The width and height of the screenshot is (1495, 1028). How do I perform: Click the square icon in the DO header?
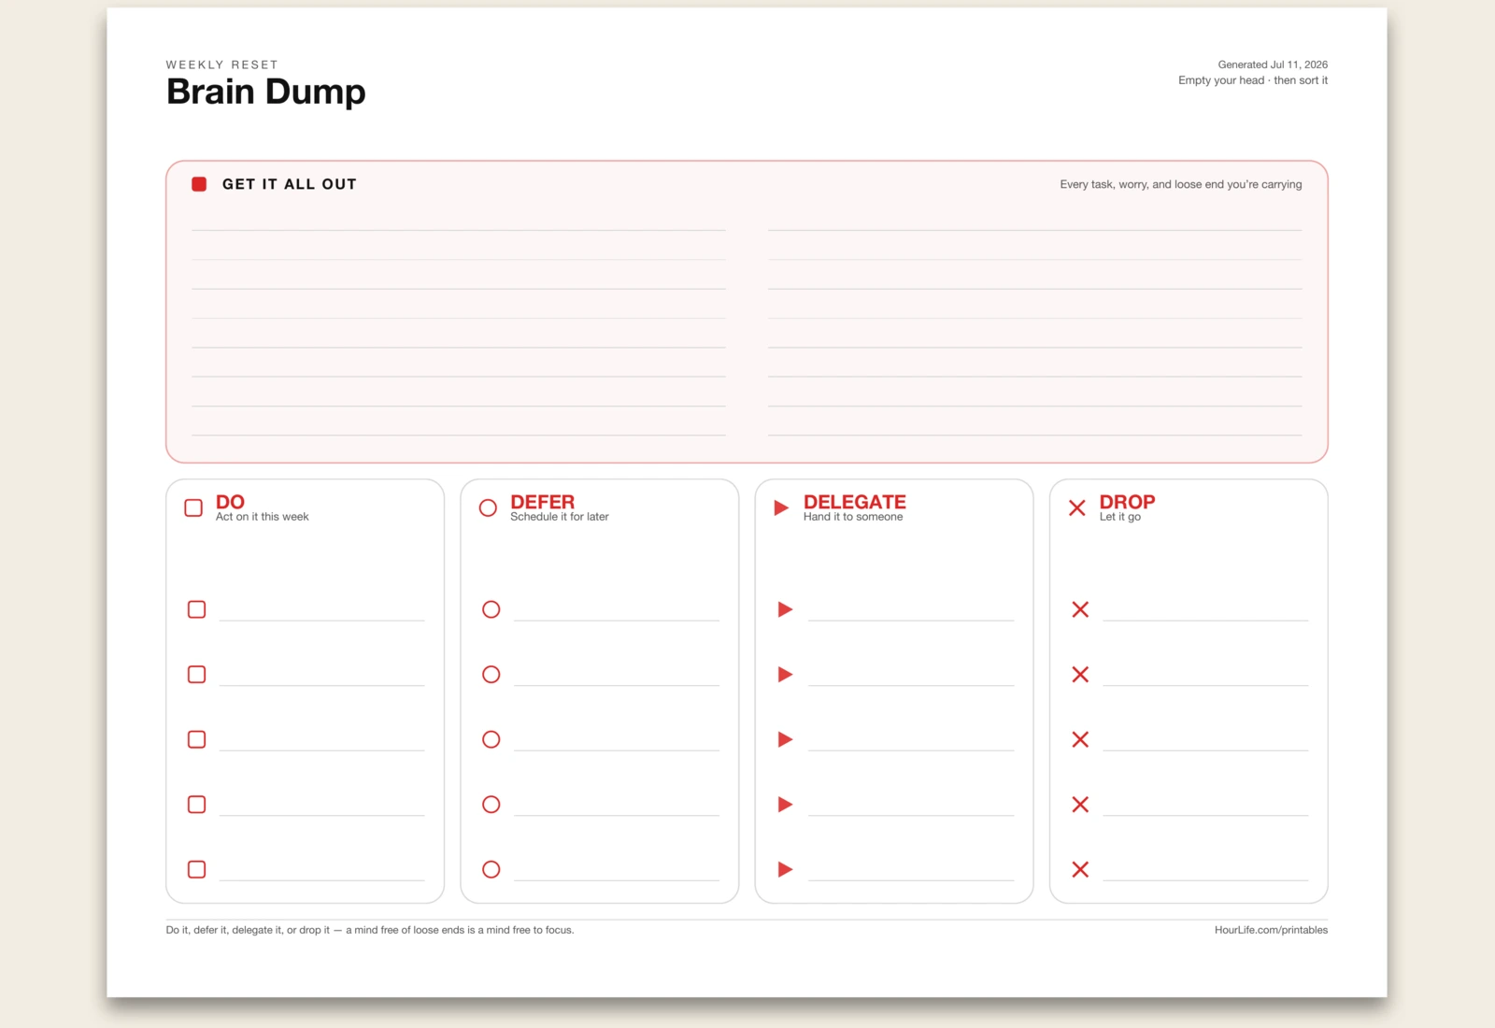click(193, 507)
